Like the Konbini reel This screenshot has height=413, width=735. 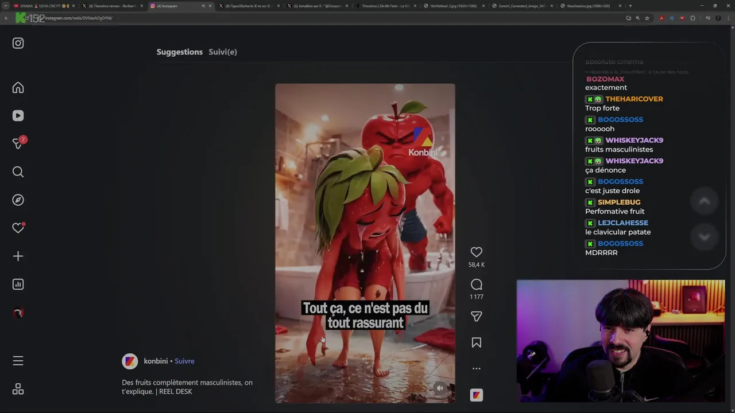[x=476, y=252]
